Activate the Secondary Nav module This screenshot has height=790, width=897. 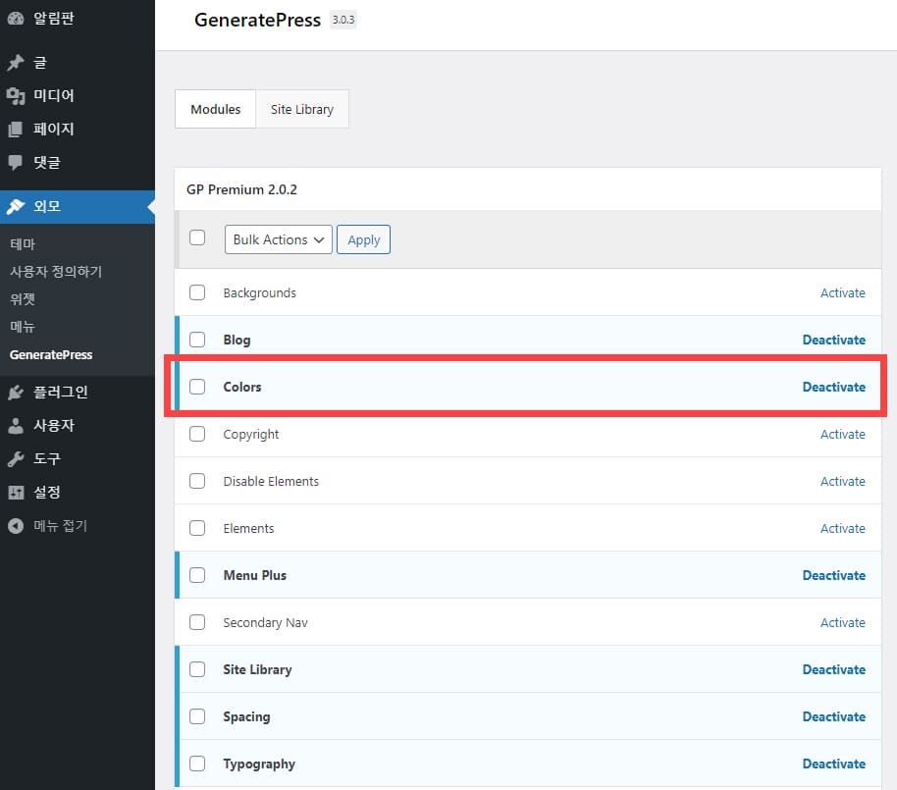(x=842, y=622)
